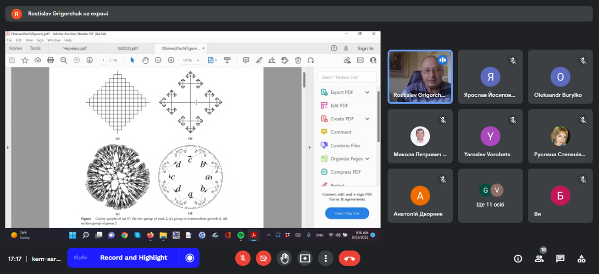The height and width of the screenshot is (274, 599).
Task: Go to previous page with up arrow
Action: coord(77,60)
